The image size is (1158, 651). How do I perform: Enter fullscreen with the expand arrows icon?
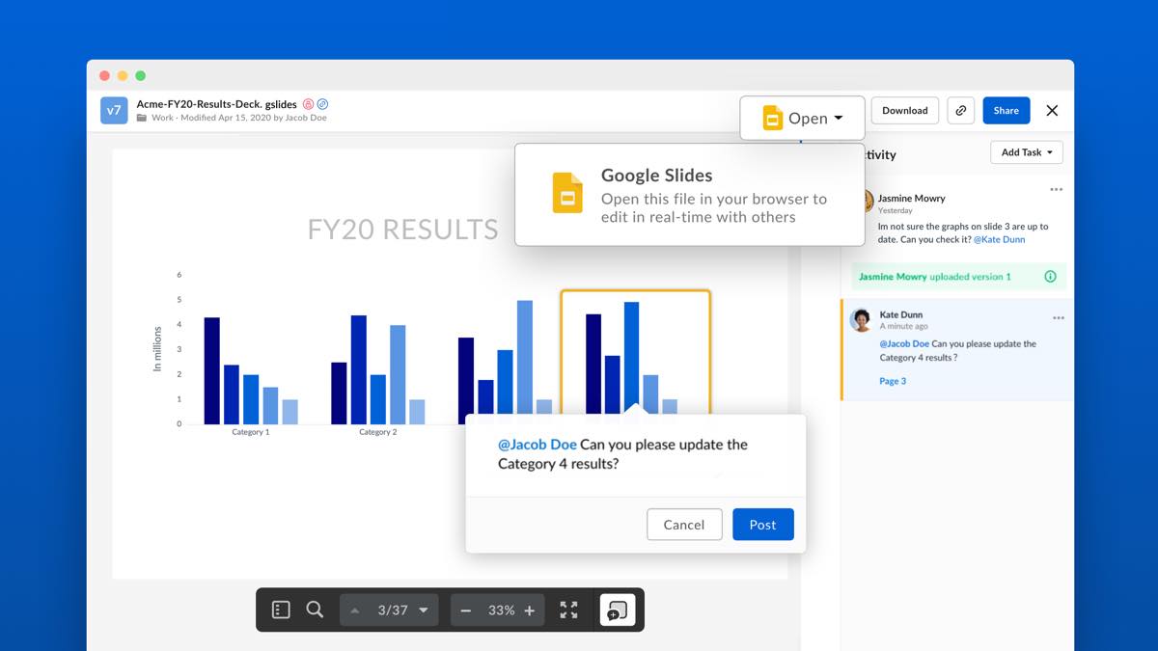(x=568, y=610)
